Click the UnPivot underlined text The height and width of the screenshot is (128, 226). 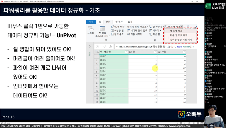[x=66, y=35]
